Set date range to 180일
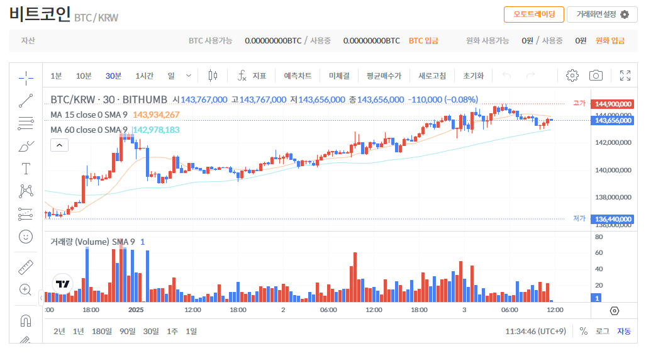This screenshot has width=646, height=353. (101, 331)
